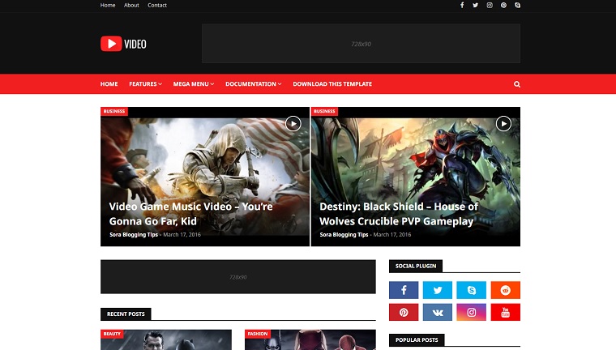
Task: Click the Twitter button in Social Plugin
Action: click(x=437, y=290)
